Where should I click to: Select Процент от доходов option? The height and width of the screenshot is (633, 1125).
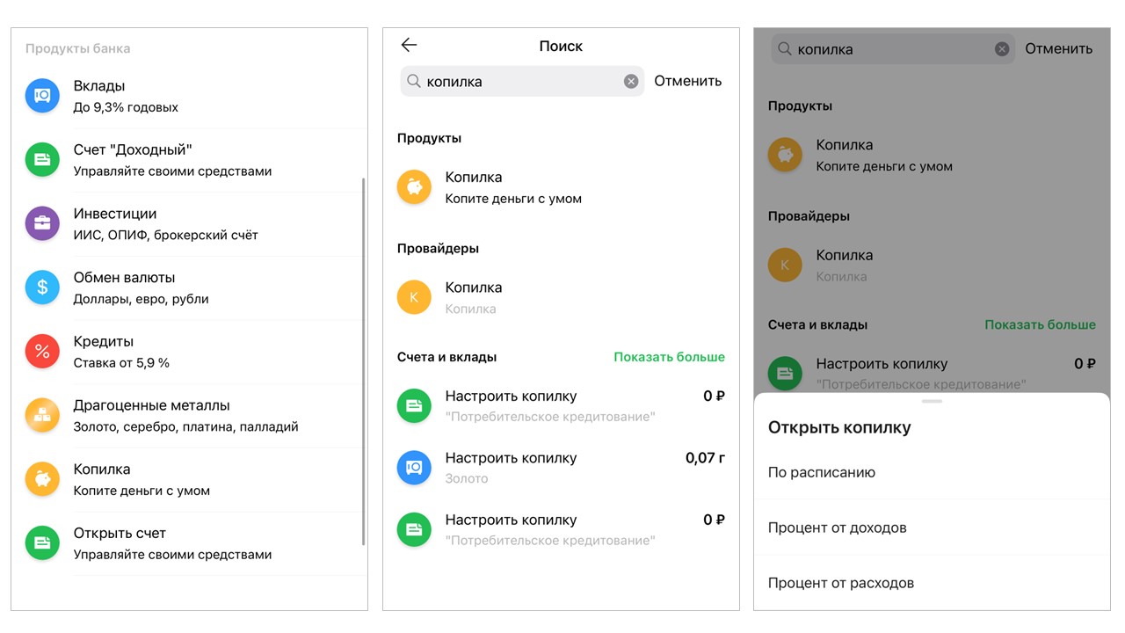pyautogui.click(x=837, y=527)
